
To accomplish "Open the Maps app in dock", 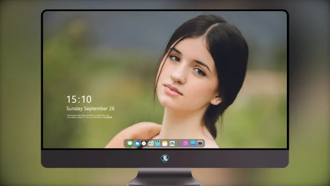I will tap(151, 143).
